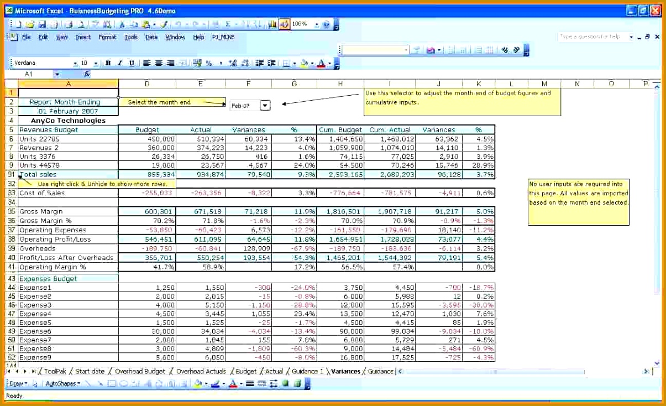This screenshot has height=406, width=666.
Task: Open the AutoShapes dropdown
Action: [62, 383]
